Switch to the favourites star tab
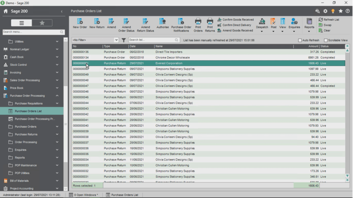 42,23
